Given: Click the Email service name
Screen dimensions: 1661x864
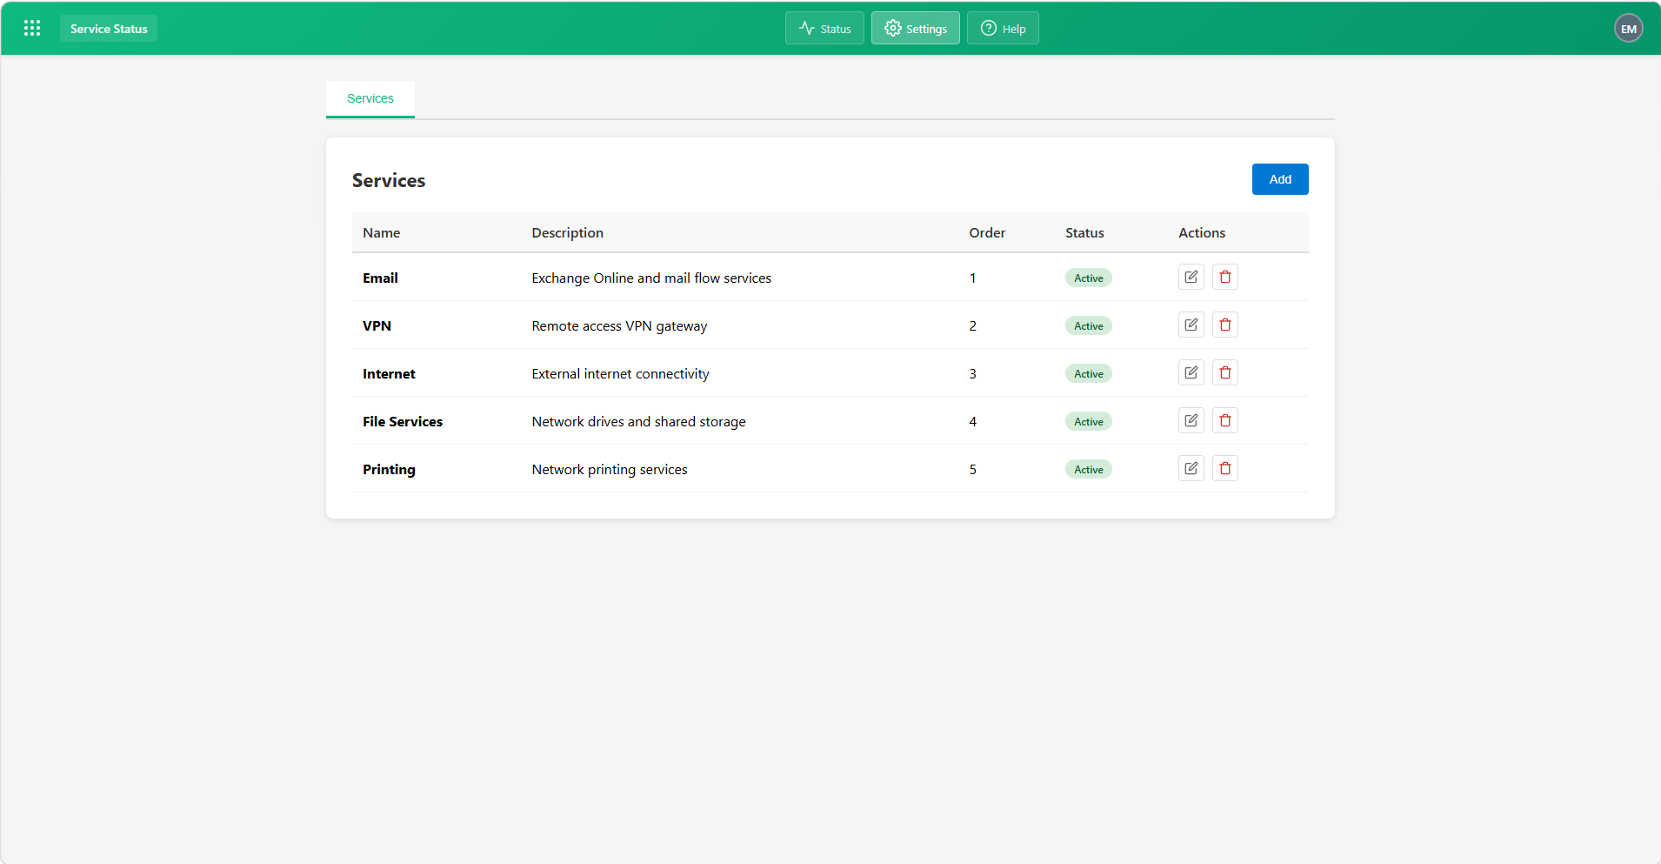Looking at the screenshot, I should [x=380, y=278].
